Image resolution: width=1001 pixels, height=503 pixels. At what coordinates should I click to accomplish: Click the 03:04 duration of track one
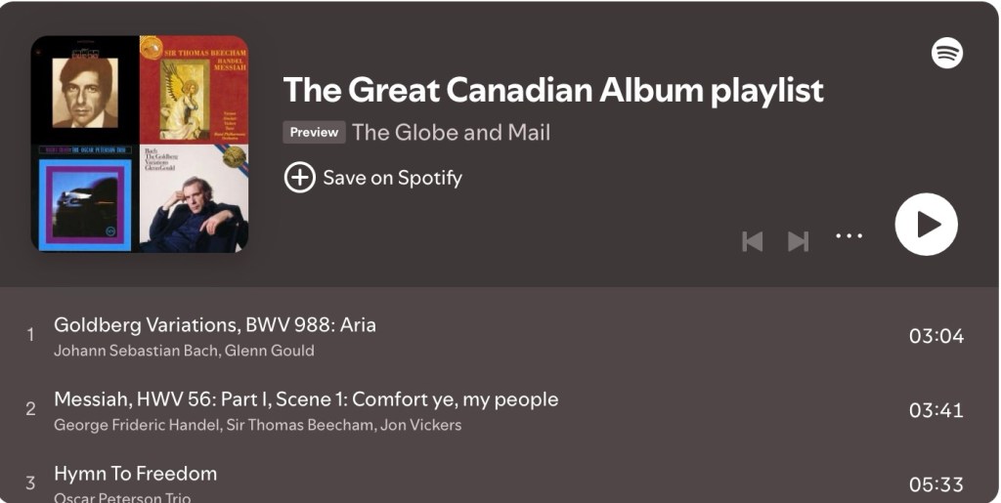pos(936,336)
